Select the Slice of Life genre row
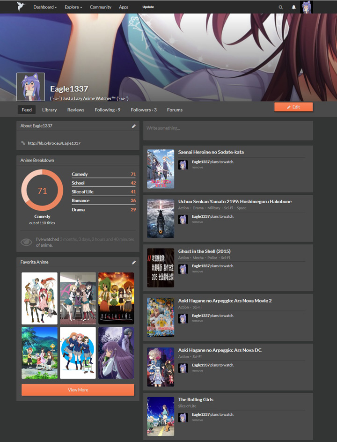This screenshot has height=442, width=337. pos(104,192)
